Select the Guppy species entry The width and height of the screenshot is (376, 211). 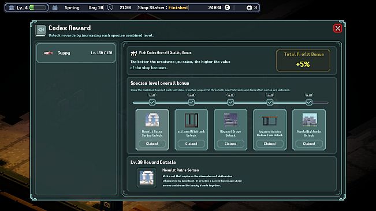coord(76,53)
